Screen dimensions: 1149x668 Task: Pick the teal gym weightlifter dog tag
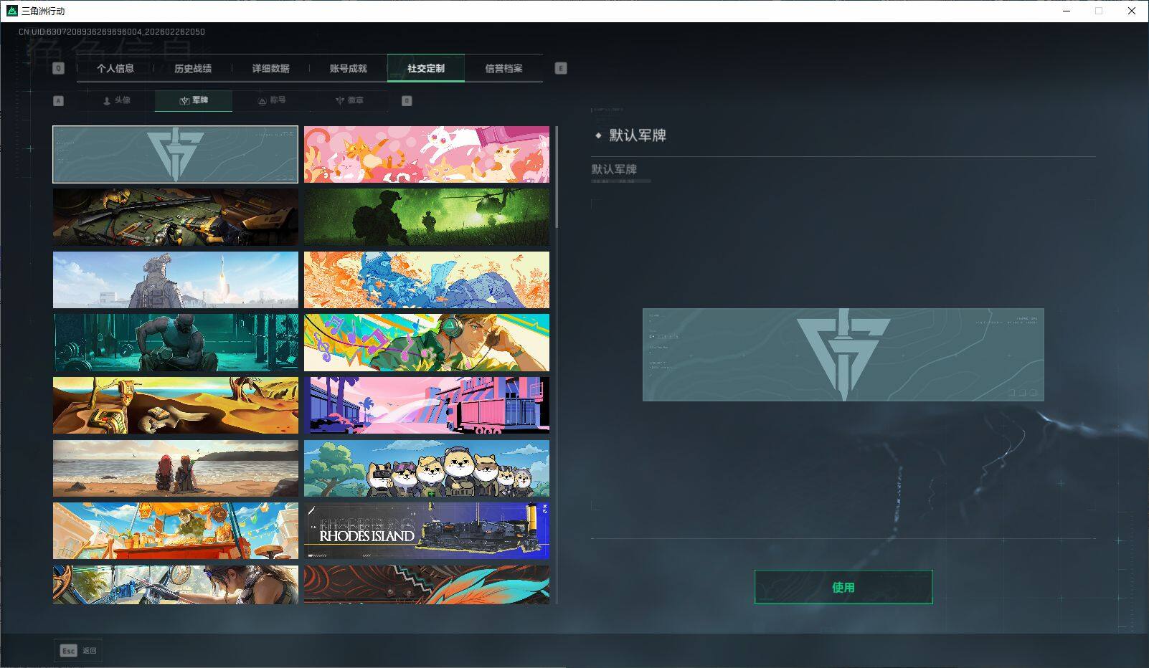176,343
